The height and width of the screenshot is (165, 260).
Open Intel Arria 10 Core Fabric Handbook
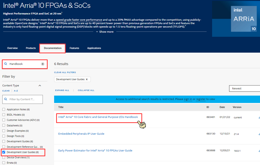click(98, 117)
